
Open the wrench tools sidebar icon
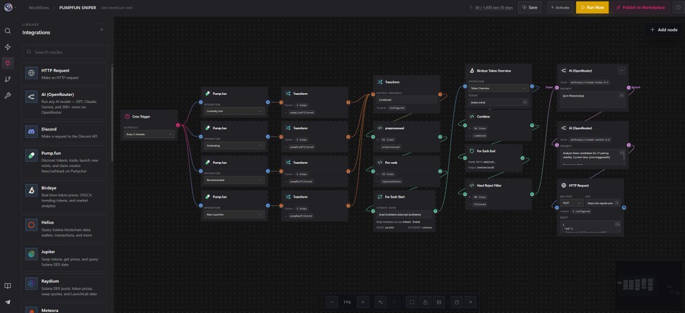(x=7, y=95)
